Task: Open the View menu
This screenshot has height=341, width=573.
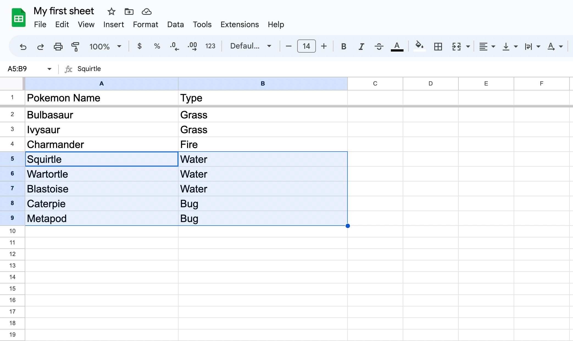Action: tap(86, 24)
